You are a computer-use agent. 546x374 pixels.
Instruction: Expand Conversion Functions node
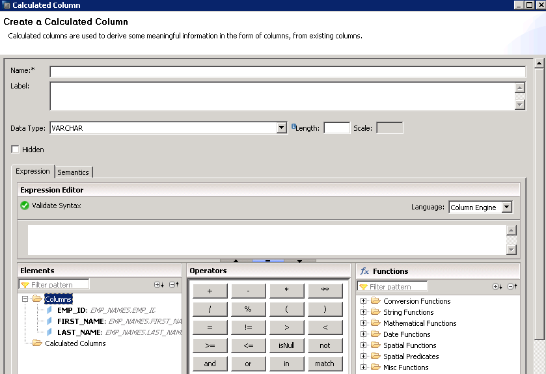363,301
